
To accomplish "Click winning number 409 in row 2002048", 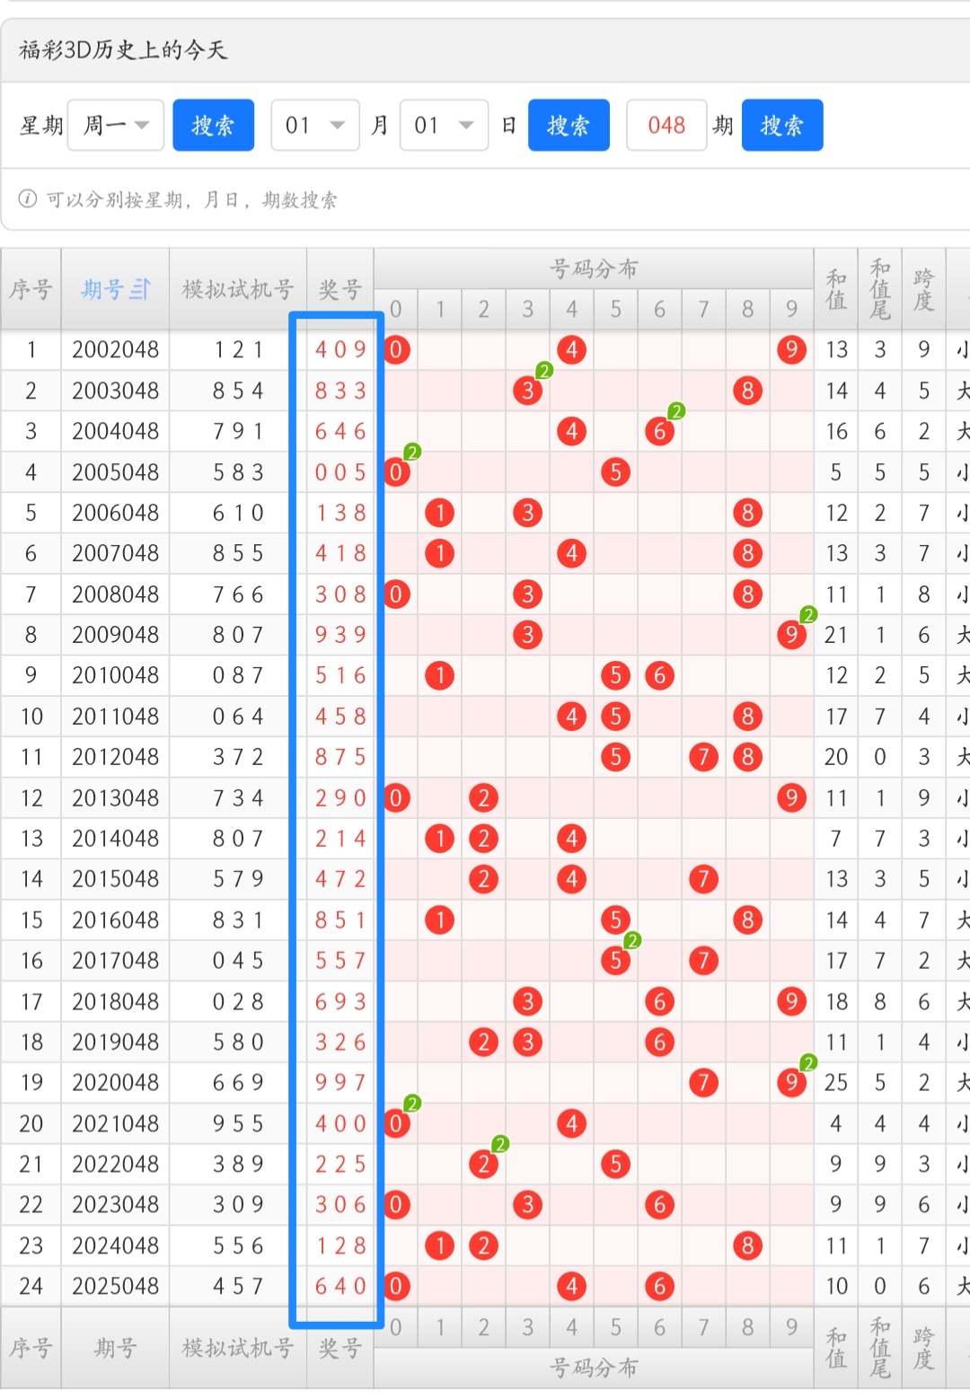I will 340,349.
